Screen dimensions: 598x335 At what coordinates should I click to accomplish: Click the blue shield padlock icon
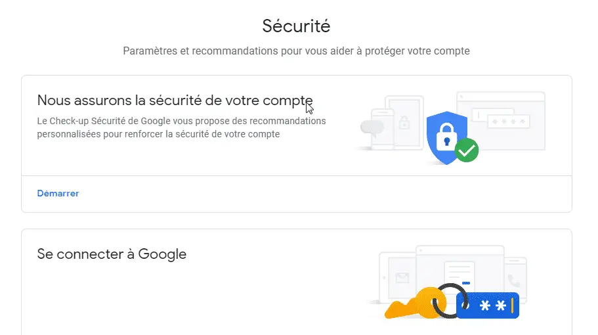point(446,138)
